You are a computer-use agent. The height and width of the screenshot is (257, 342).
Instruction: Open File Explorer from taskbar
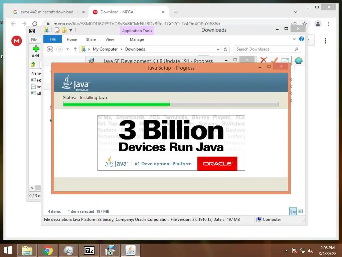pos(27,250)
